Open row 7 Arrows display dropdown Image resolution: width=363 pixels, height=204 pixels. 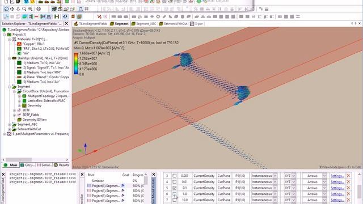click(324, 200)
